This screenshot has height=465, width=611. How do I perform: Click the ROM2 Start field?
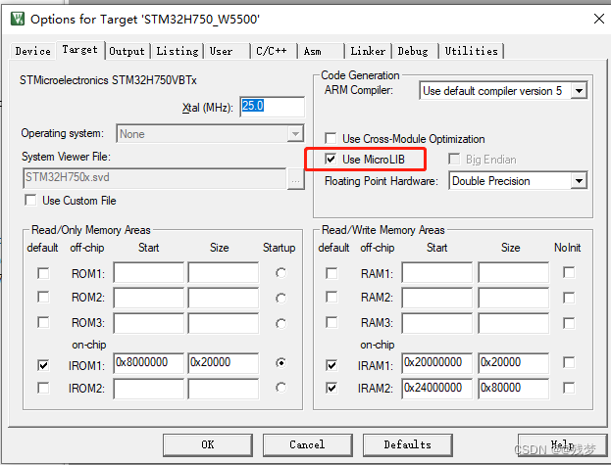point(148,298)
